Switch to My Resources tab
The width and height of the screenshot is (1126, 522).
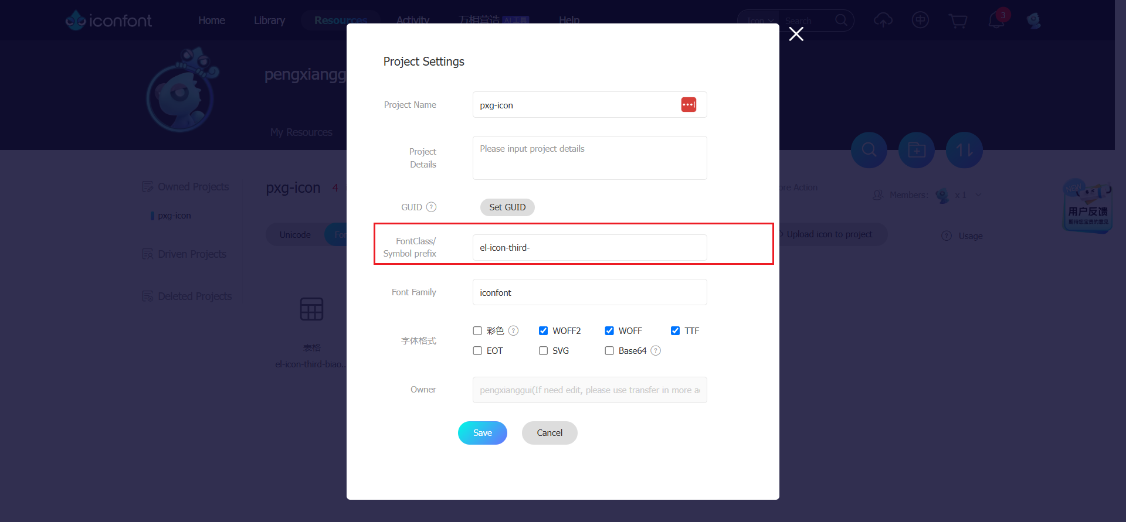(301, 132)
